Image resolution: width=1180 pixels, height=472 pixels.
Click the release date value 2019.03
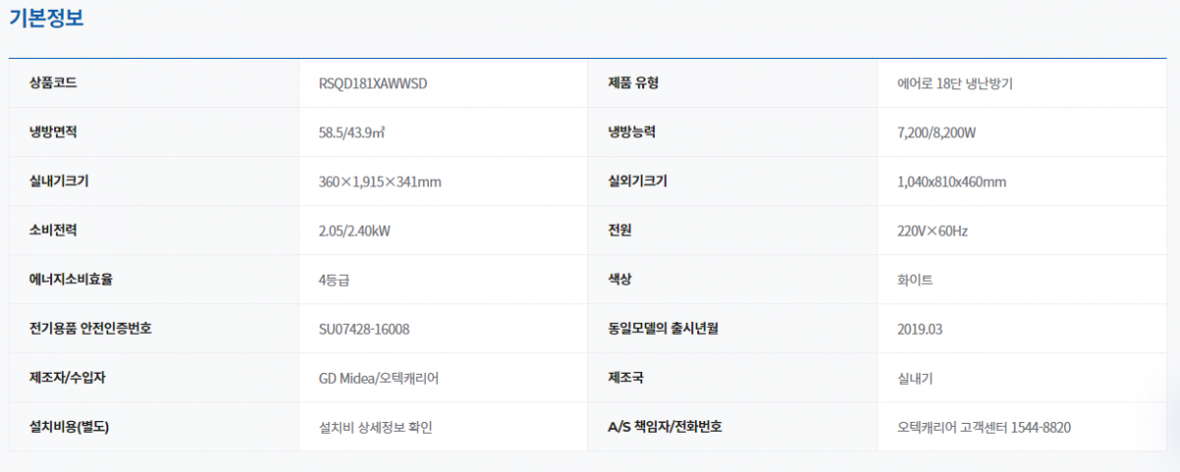click(x=919, y=329)
